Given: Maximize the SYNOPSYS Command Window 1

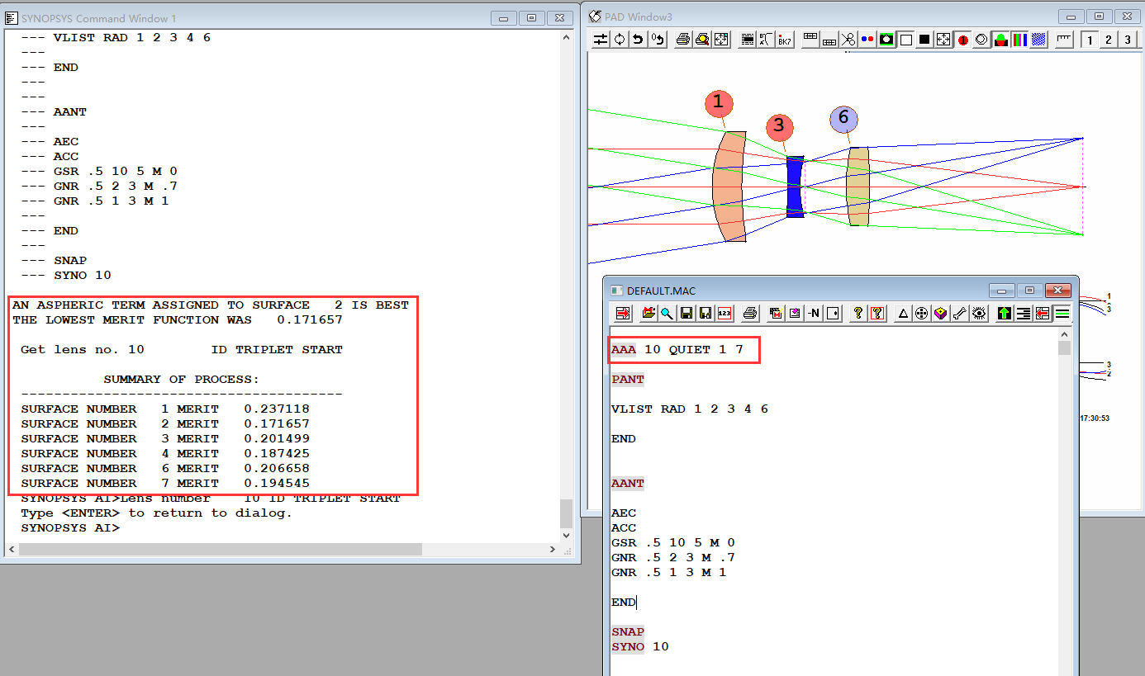Looking at the screenshot, I should tap(531, 18).
